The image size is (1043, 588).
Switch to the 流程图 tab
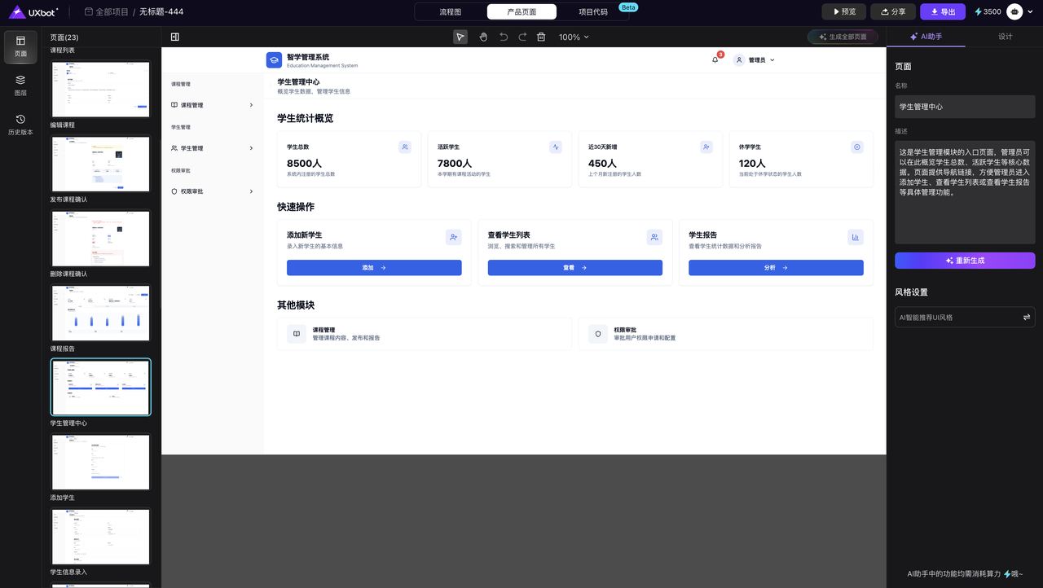451,11
